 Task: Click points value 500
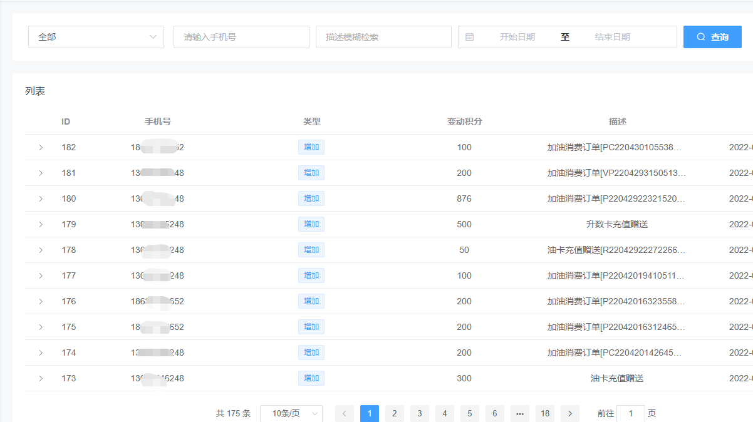pyautogui.click(x=464, y=225)
